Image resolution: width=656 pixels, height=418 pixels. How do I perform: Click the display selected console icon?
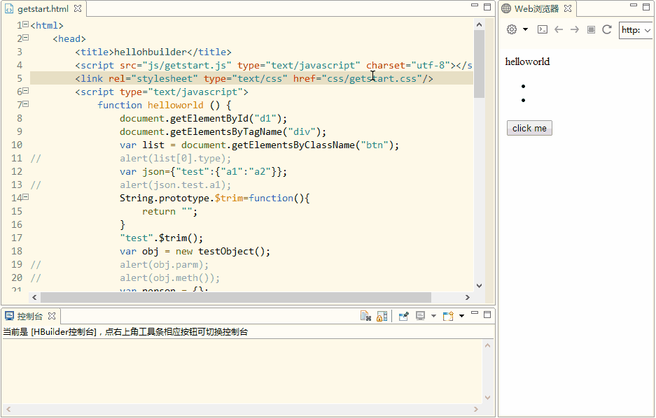421,316
